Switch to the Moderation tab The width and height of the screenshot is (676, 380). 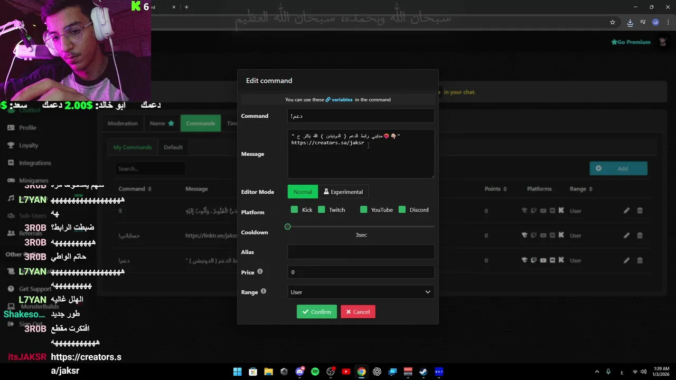pos(123,123)
